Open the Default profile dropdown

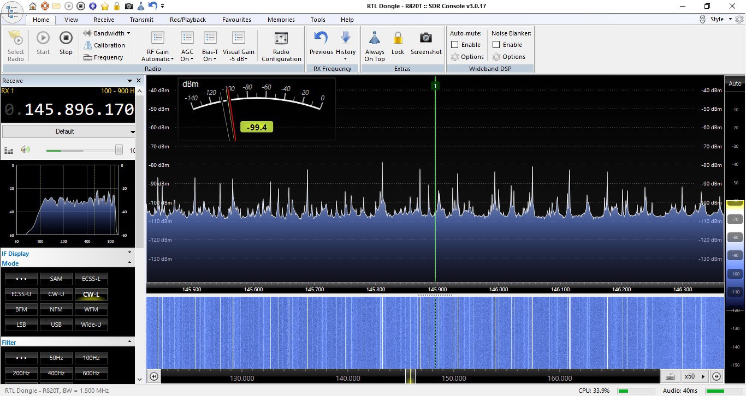[69, 131]
